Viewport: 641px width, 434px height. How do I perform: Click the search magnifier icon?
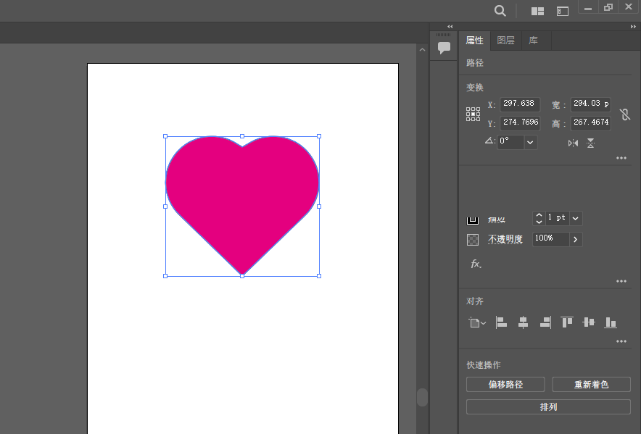500,10
